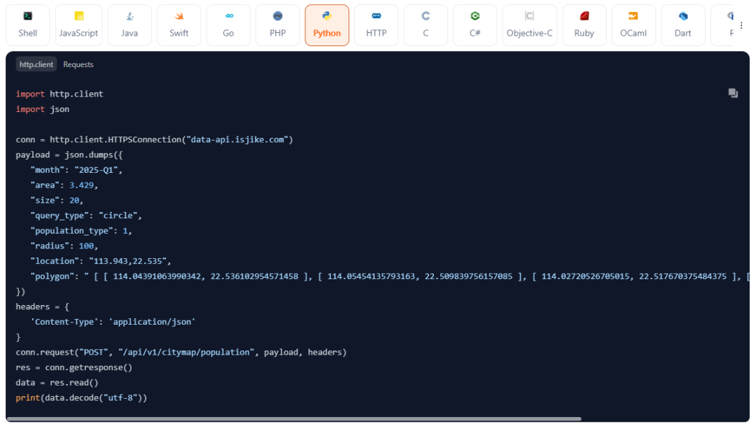Select the Shell language tab
The width and height of the screenshot is (756, 424).
[28, 25]
